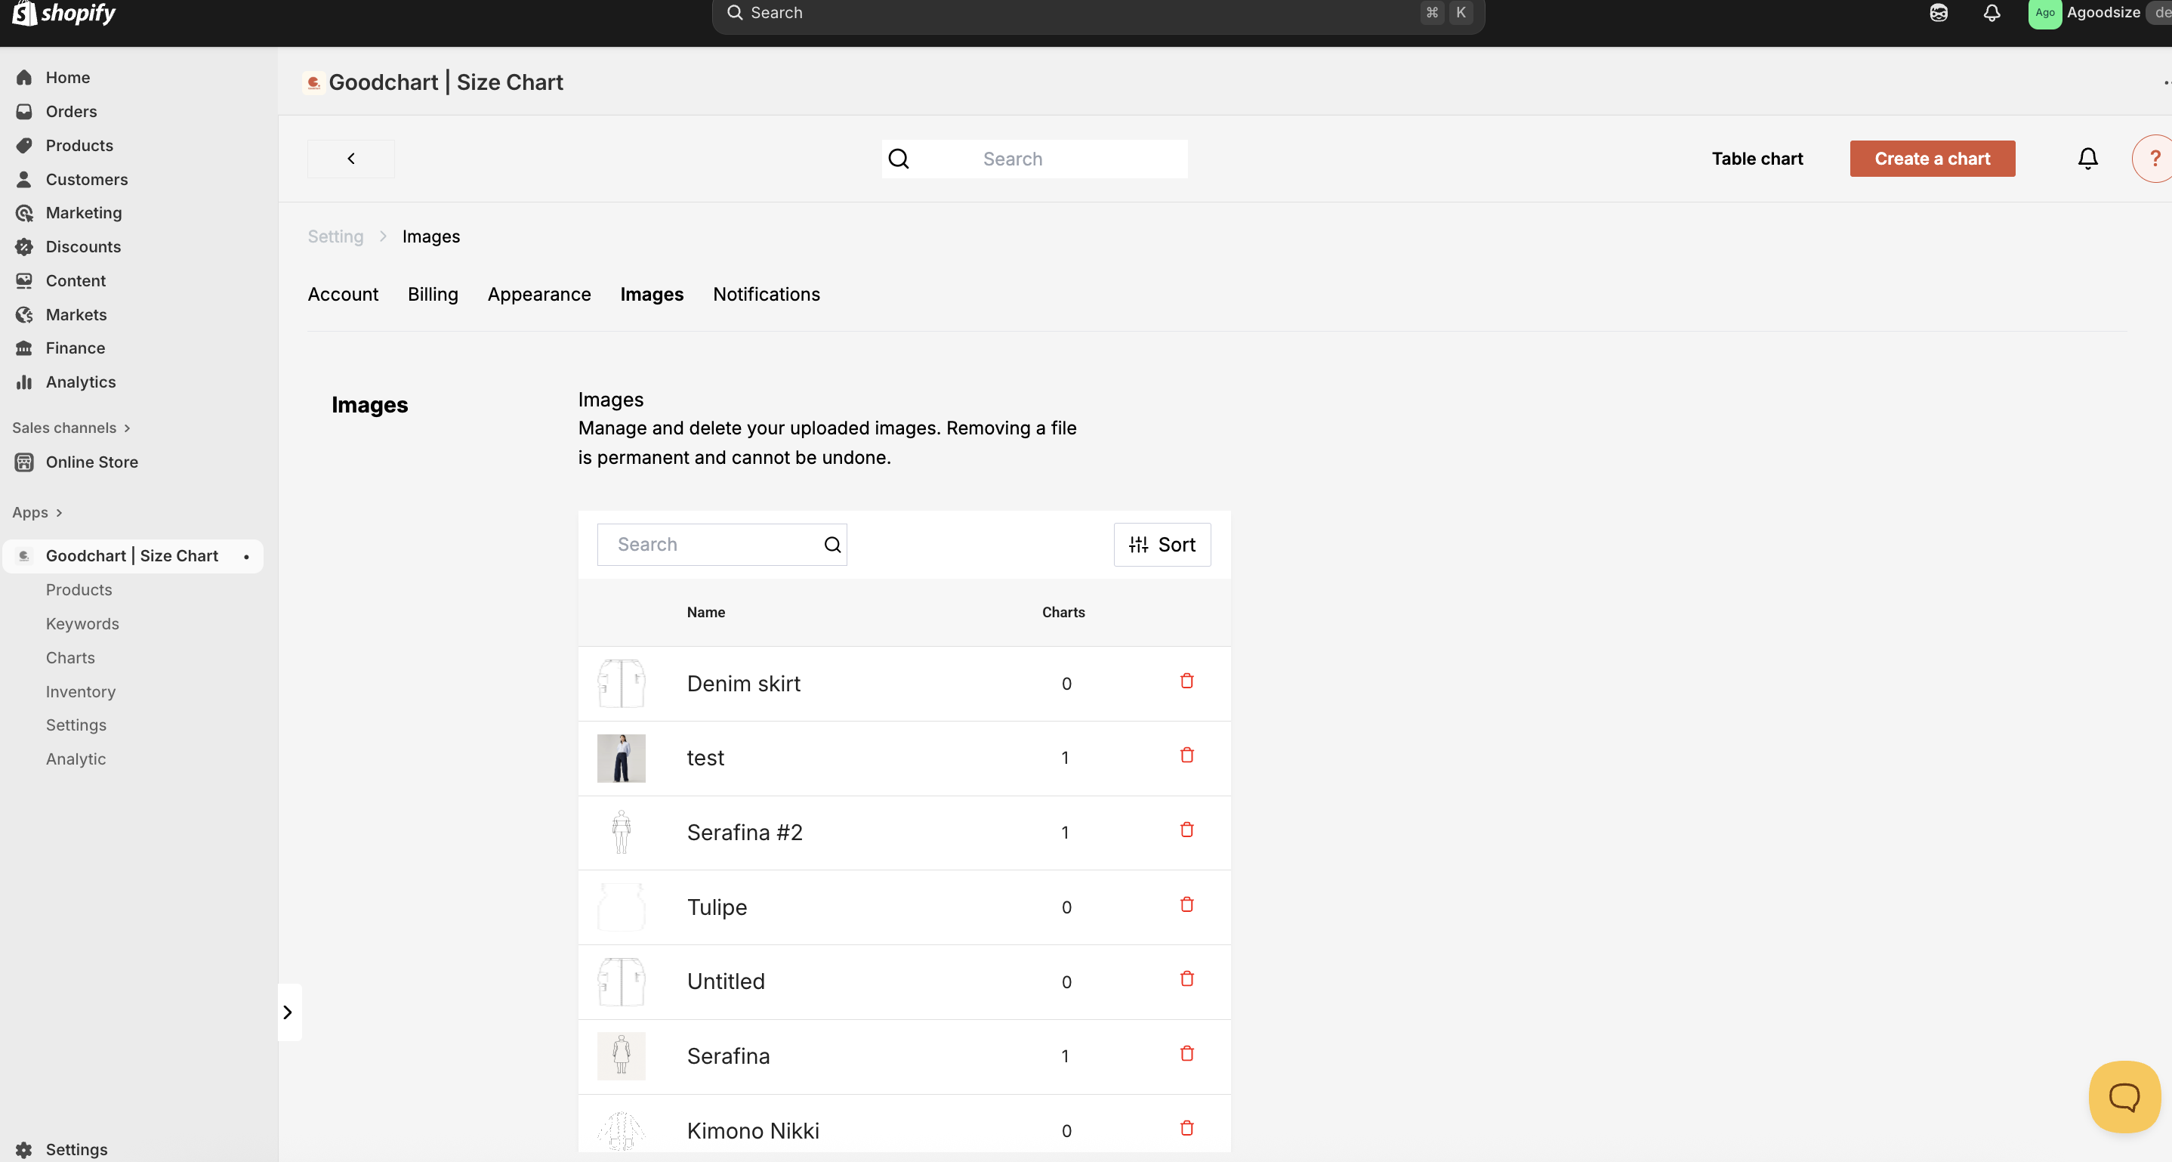
Task: Click the Create a chart button
Action: (x=1932, y=159)
